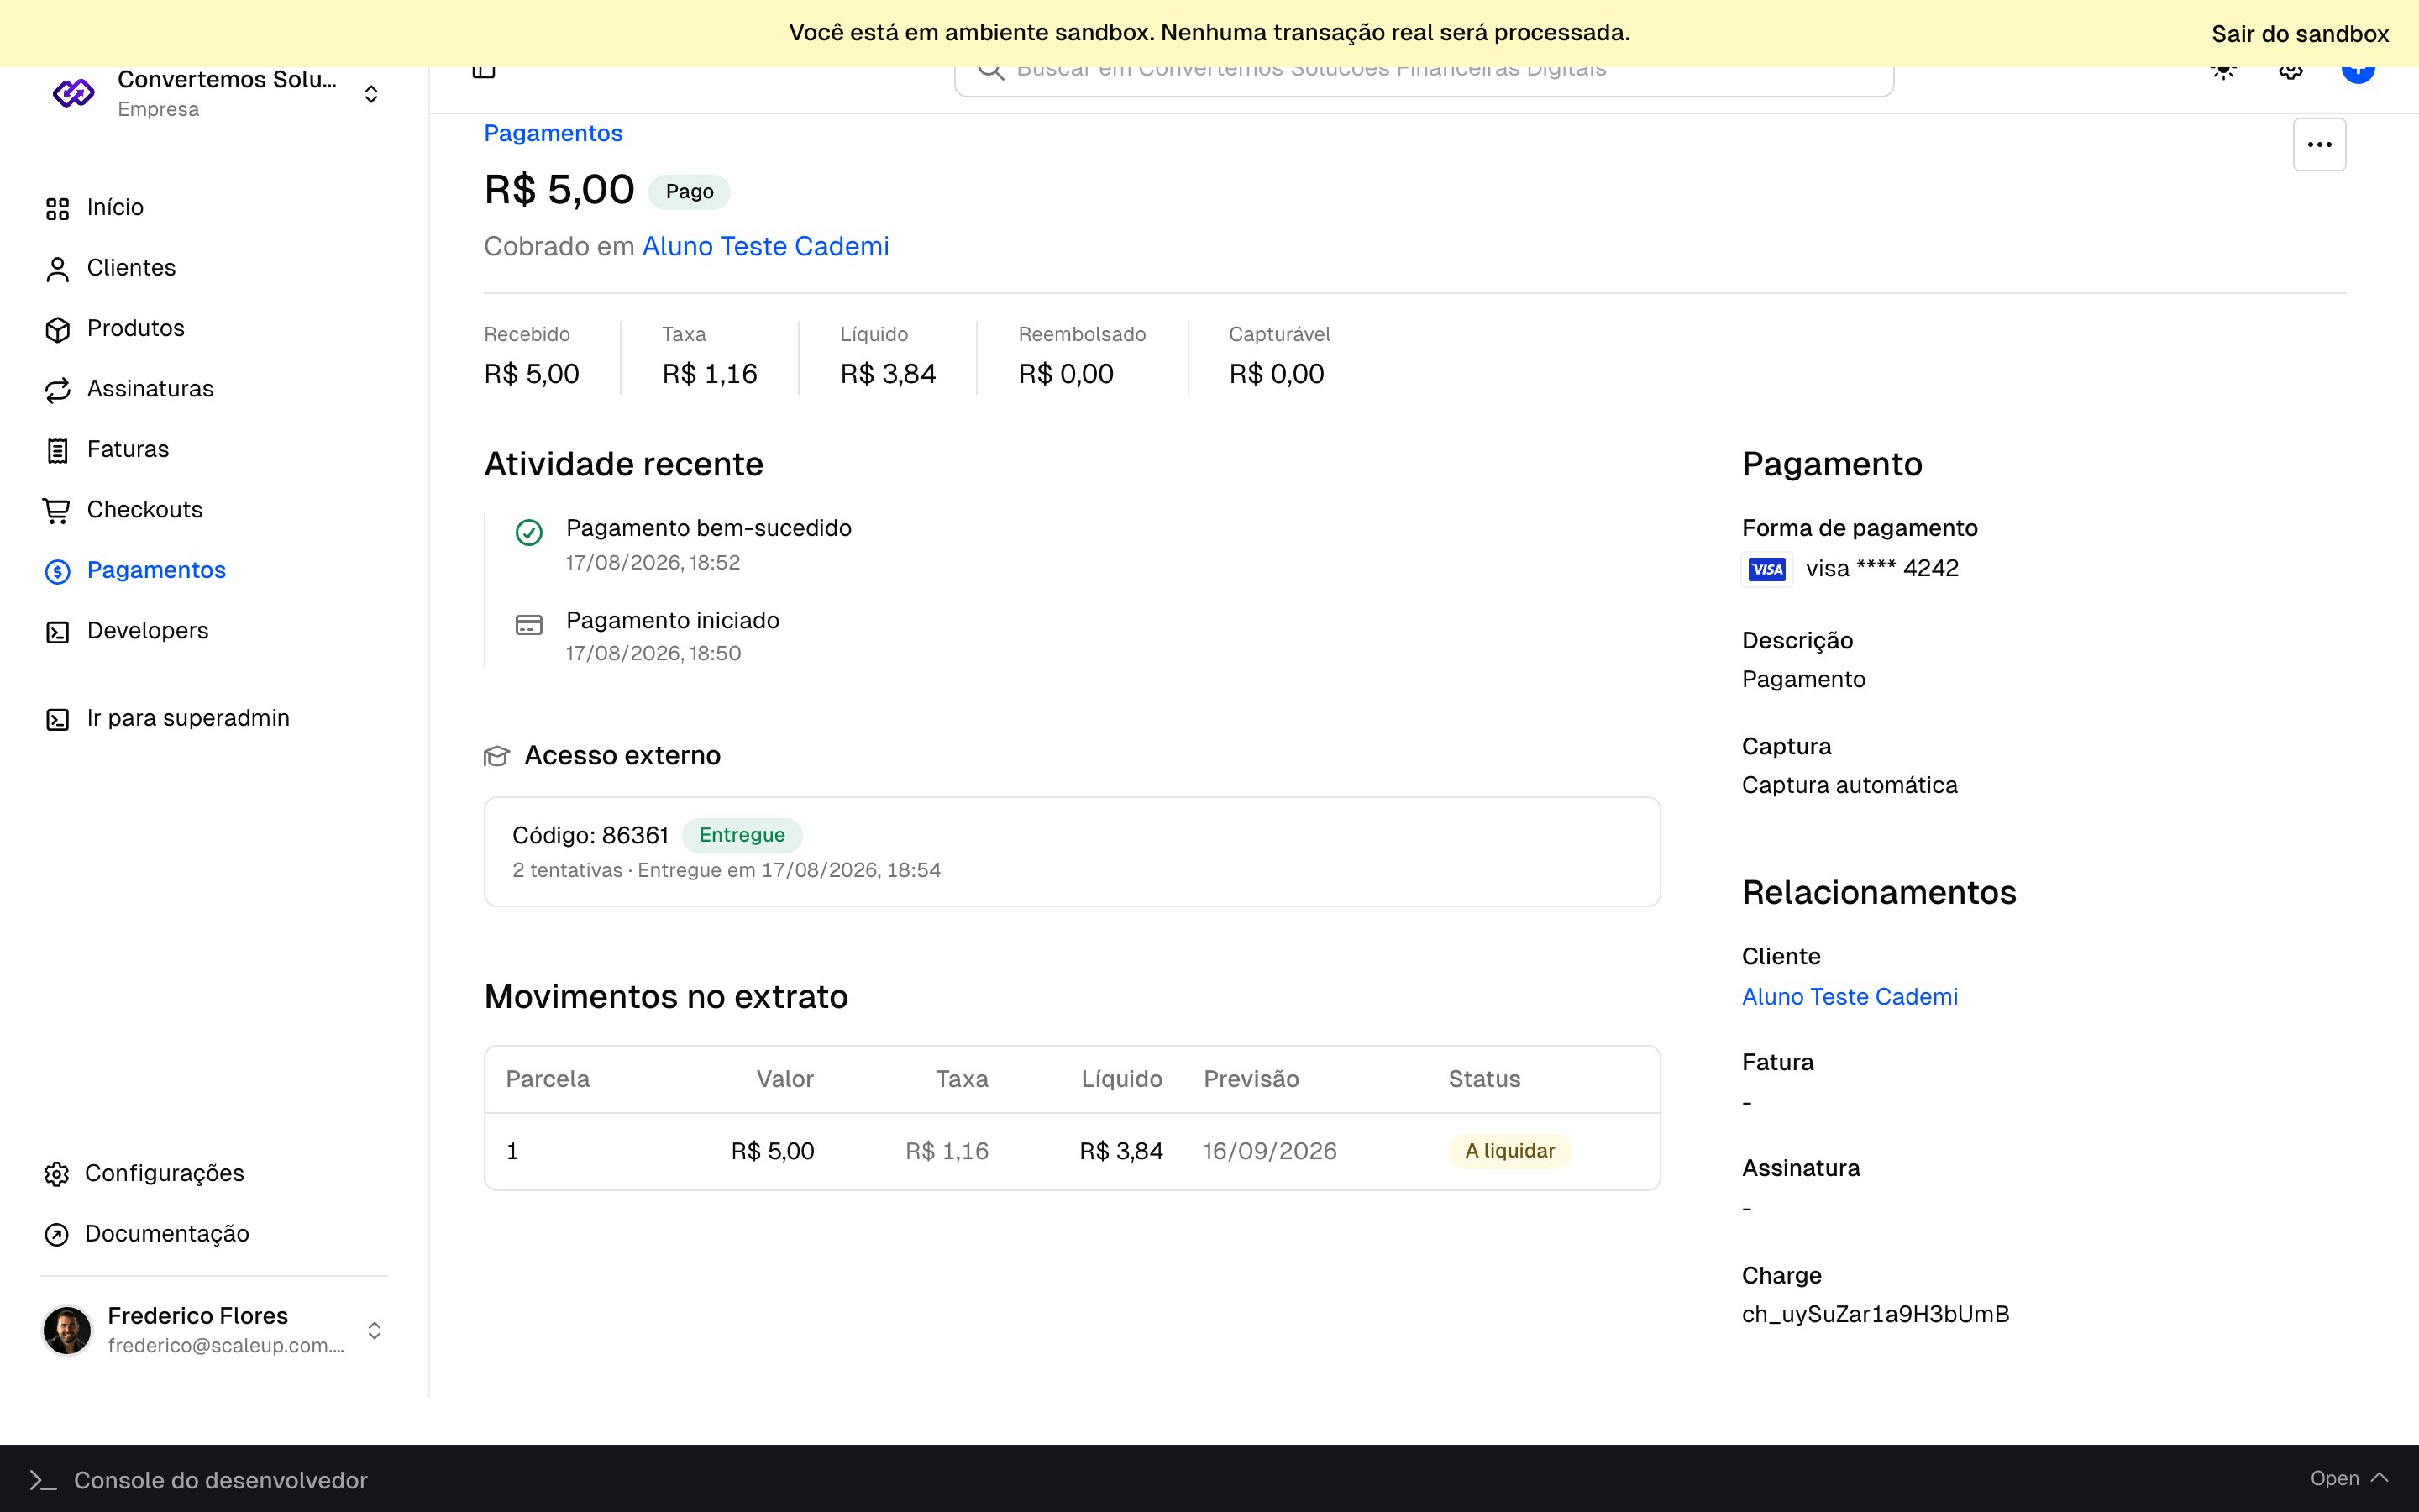
Task: Open Produtos in the sidebar
Action: pos(136,328)
